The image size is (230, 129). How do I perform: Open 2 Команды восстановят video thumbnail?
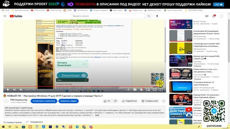pyautogui.click(x=181, y=48)
